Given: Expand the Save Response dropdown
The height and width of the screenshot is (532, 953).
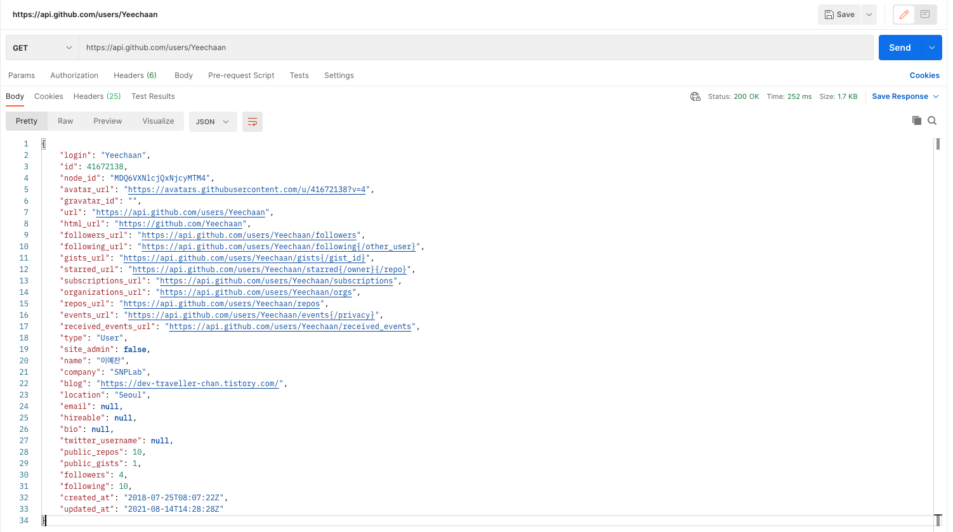Looking at the screenshot, I should point(935,96).
